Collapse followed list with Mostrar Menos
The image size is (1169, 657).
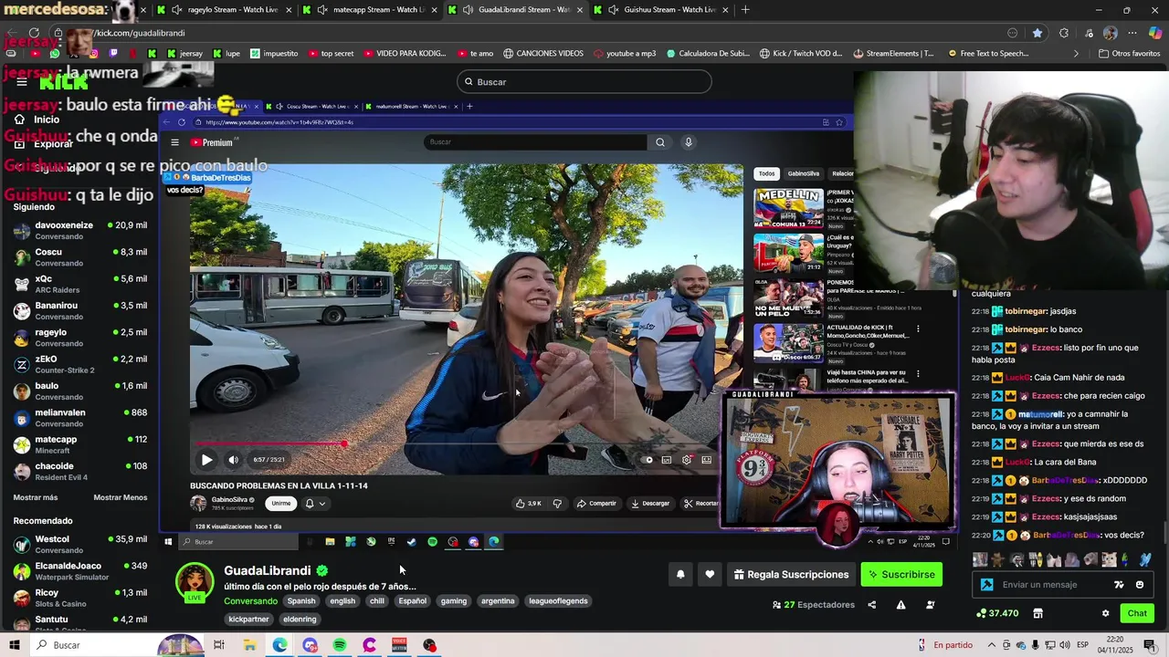[121, 497]
